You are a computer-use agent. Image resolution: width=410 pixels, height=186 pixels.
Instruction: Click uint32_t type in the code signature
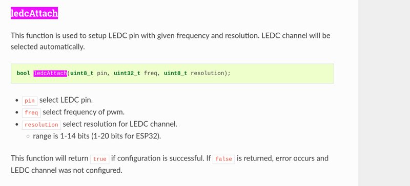click(x=127, y=73)
